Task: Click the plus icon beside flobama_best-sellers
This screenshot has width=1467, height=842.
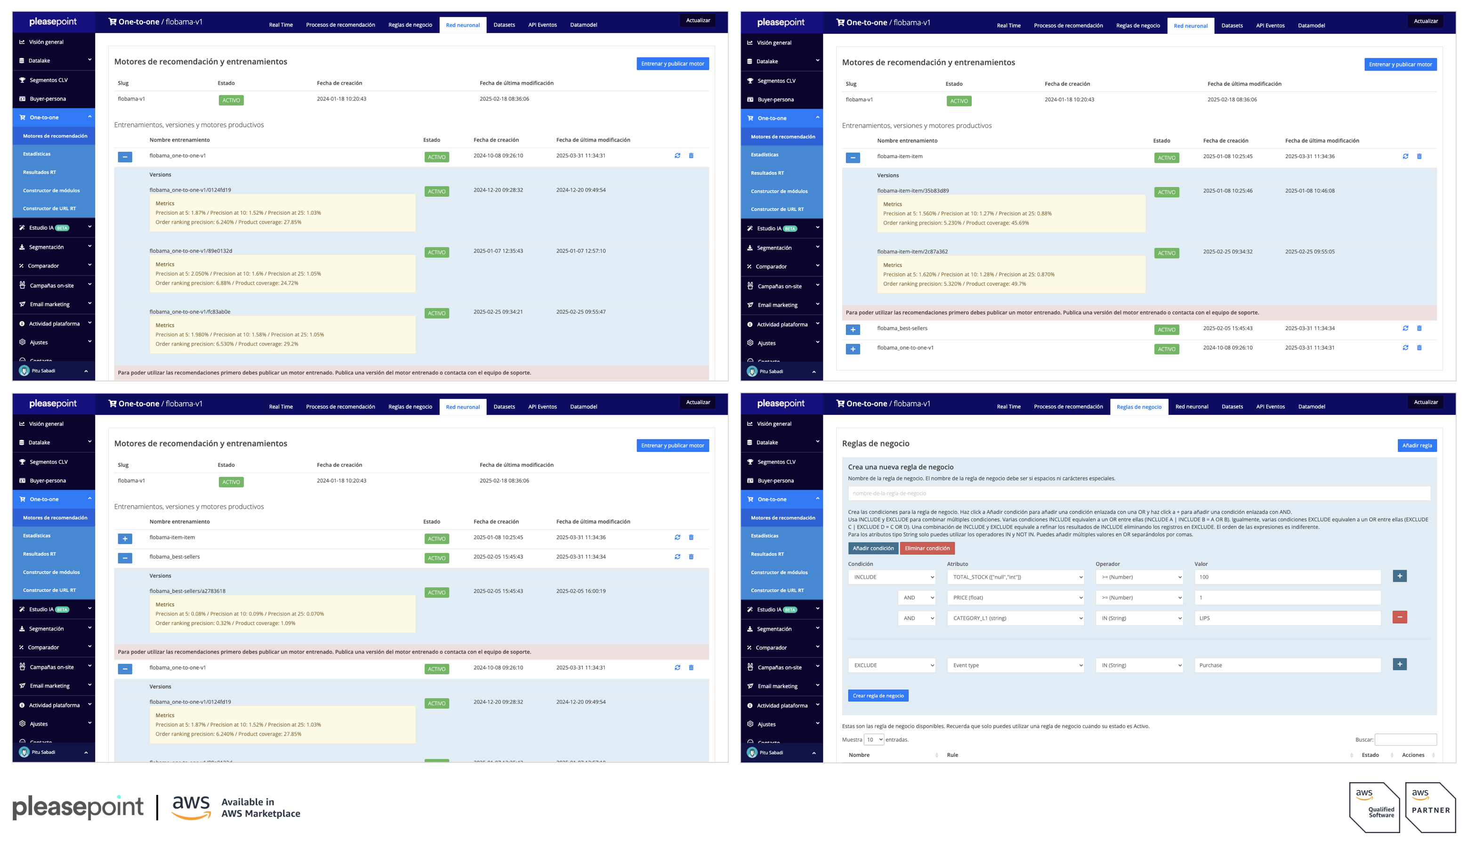Action: click(x=853, y=330)
